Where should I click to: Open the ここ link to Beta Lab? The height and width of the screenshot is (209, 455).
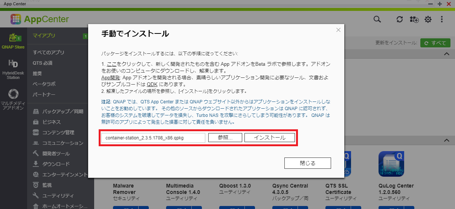tap(111, 64)
